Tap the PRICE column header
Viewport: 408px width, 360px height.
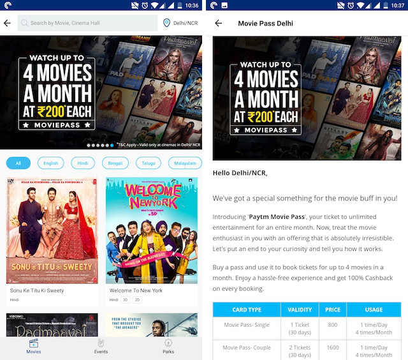[x=333, y=310]
